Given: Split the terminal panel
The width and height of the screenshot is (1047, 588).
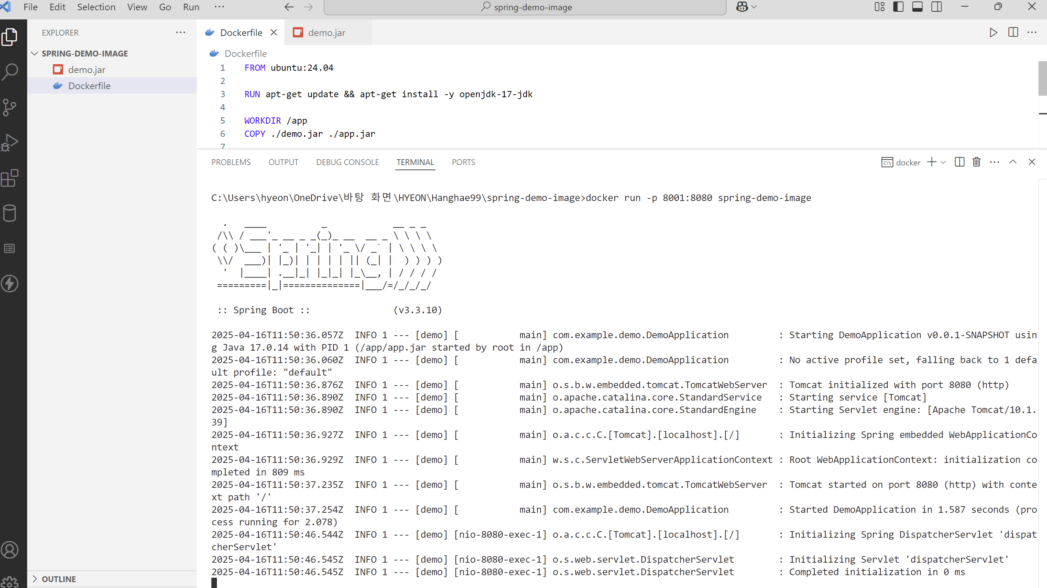Looking at the screenshot, I should [x=959, y=162].
